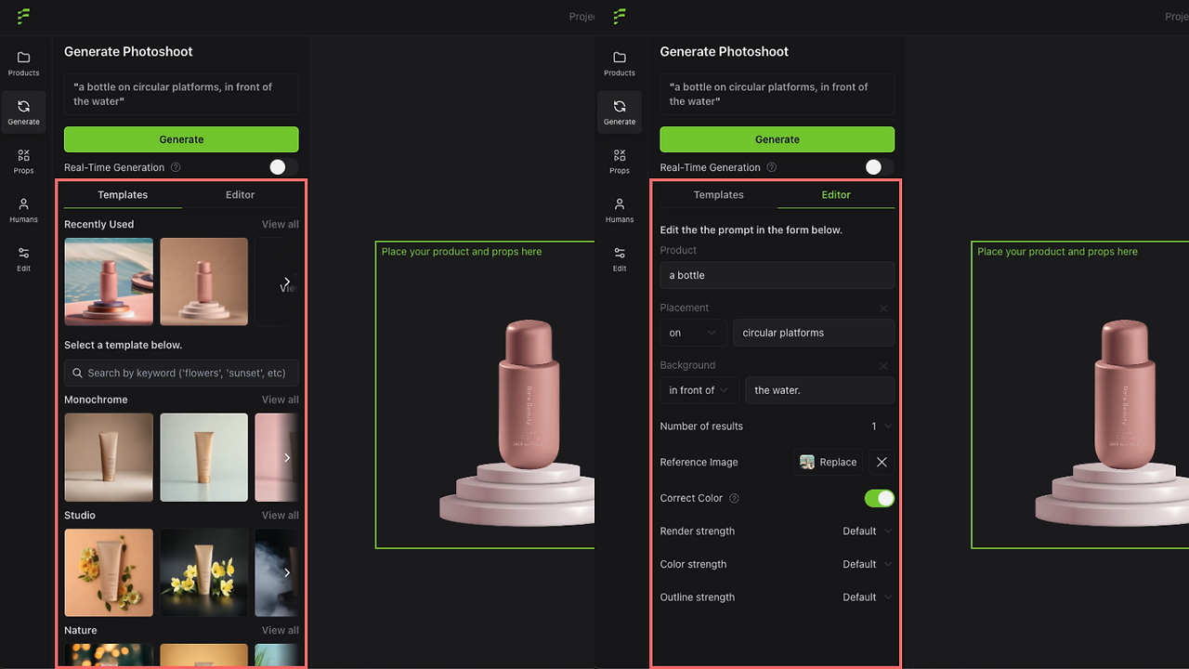Open Edit in the left screenshot's sidebar
This screenshot has height=669, width=1189.
click(x=23, y=259)
